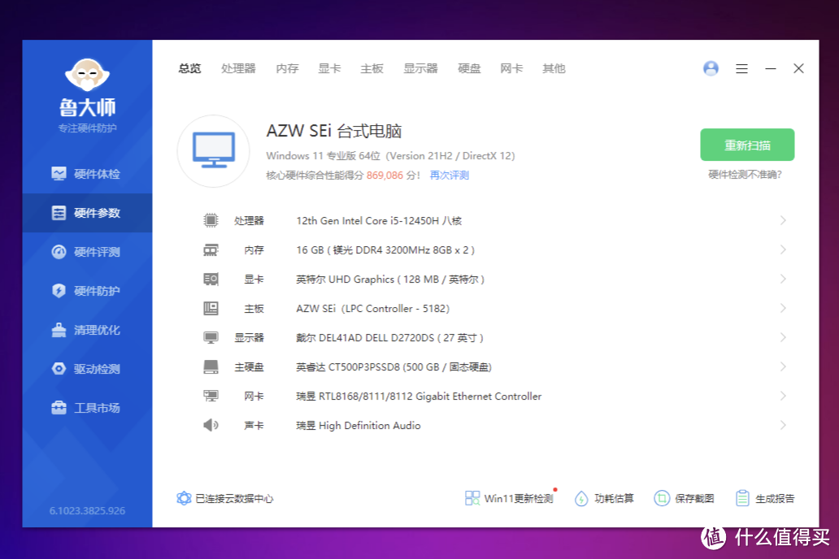The width and height of the screenshot is (839, 559).
Task: Go to 硬件防护 sidebar section
Action: click(x=87, y=291)
